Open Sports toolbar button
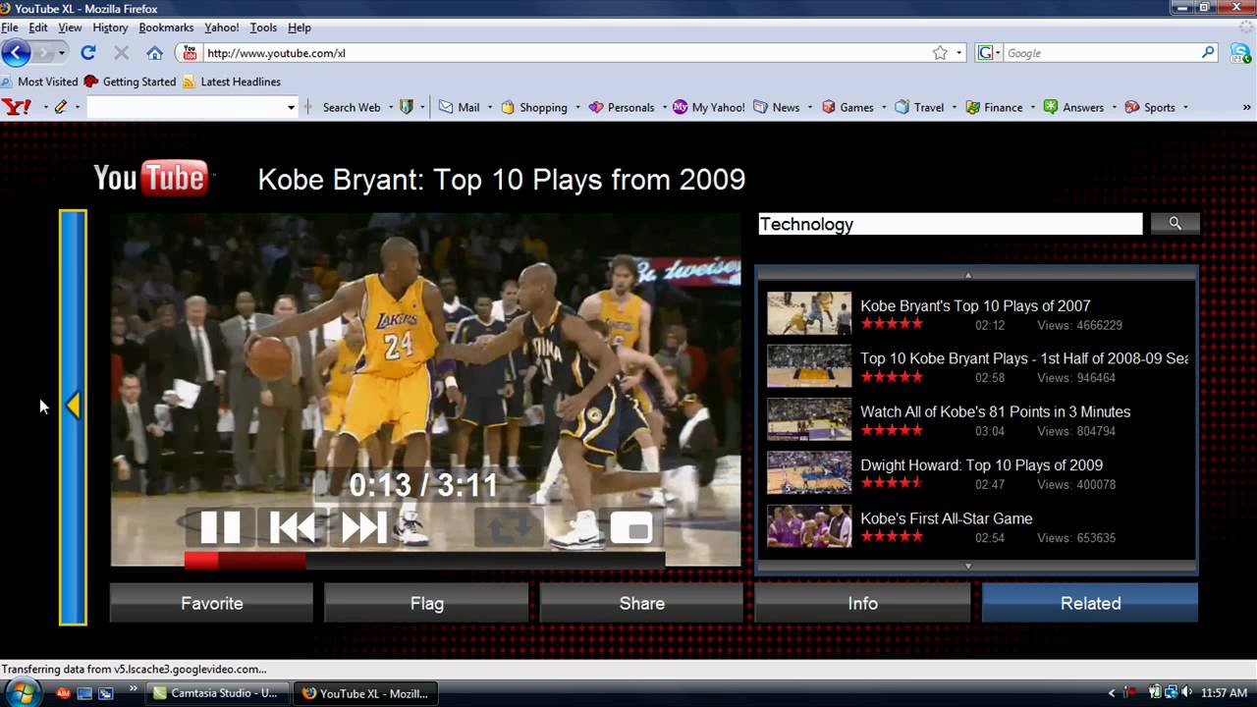Viewport: 1257px width, 707px height. [x=1150, y=107]
